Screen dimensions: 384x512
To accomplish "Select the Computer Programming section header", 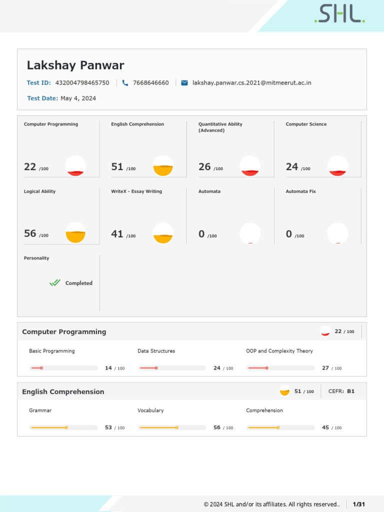I will [64, 331].
